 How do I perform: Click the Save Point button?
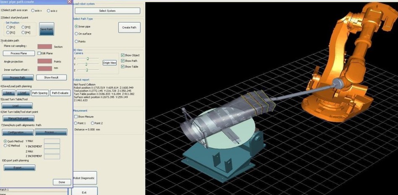pos(47,29)
